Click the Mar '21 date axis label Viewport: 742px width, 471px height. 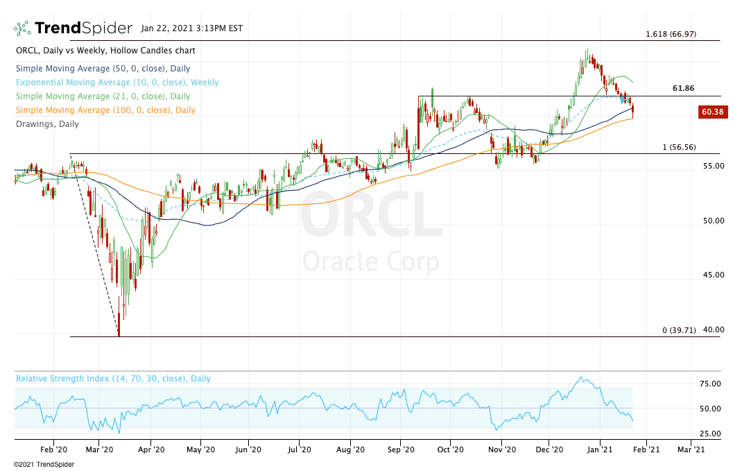pyautogui.click(x=691, y=449)
